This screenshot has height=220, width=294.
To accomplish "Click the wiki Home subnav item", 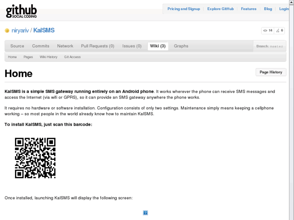I will click(x=12, y=57).
